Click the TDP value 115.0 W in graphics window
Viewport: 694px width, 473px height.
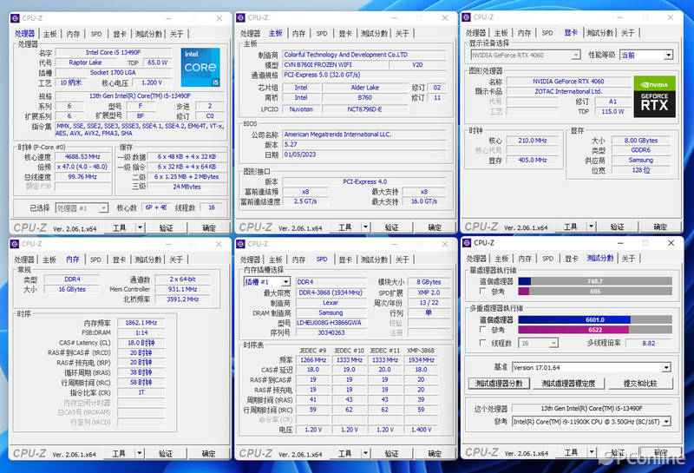[x=612, y=112]
